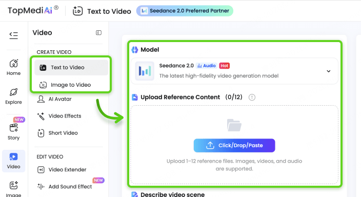Click the NEW badge on Add Sound Effect

click(x=98, y=180)
